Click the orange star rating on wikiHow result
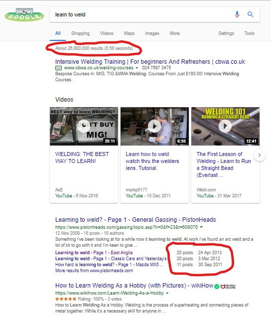 pos(66,299)
